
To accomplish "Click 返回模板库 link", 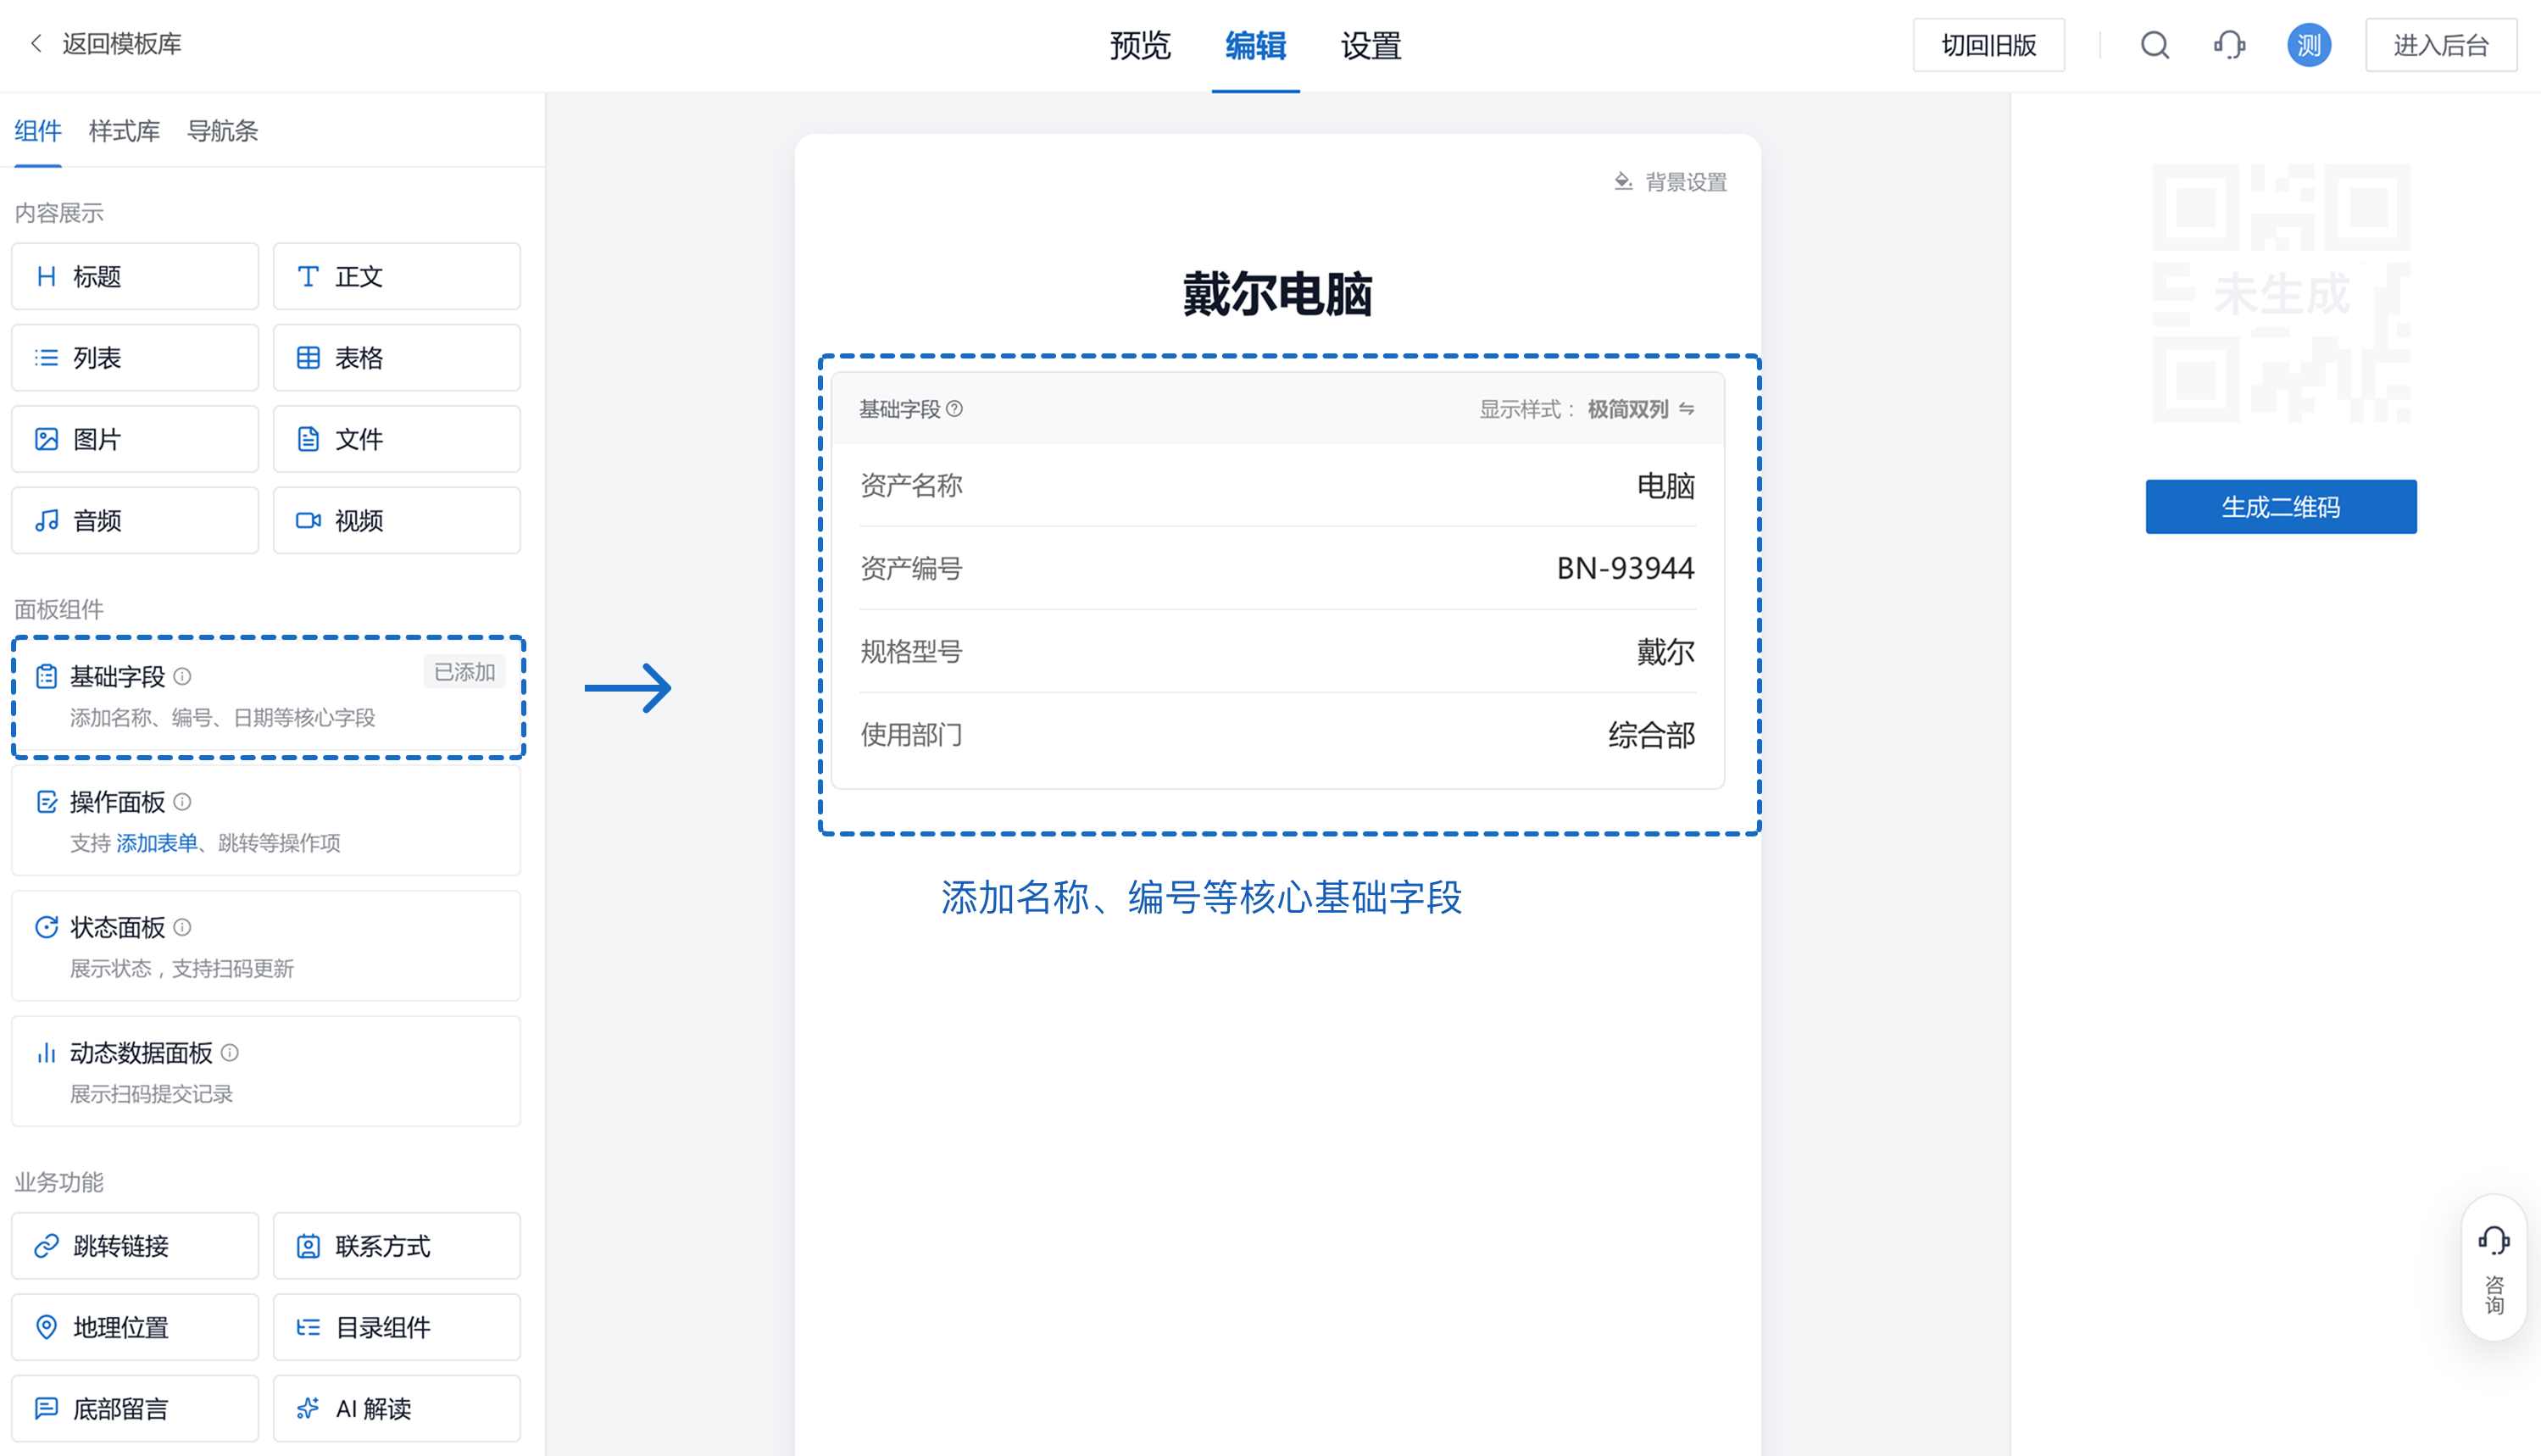I will 122,44.
